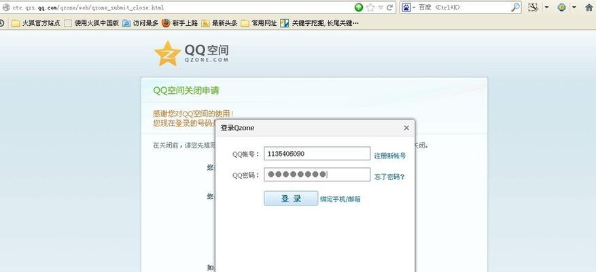The image size is (596, 272).
Task: Expand the dropdown beside the globe icon
Action: 574,7
